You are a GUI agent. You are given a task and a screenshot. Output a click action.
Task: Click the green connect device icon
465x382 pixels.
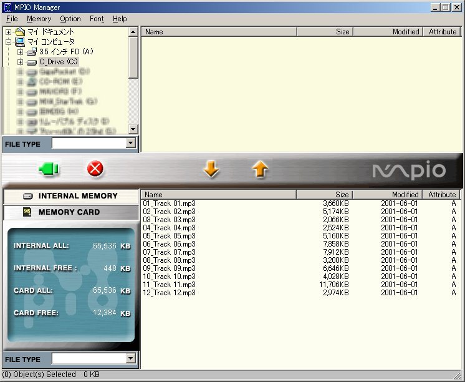pyautogui.click(x=49, y=169)
